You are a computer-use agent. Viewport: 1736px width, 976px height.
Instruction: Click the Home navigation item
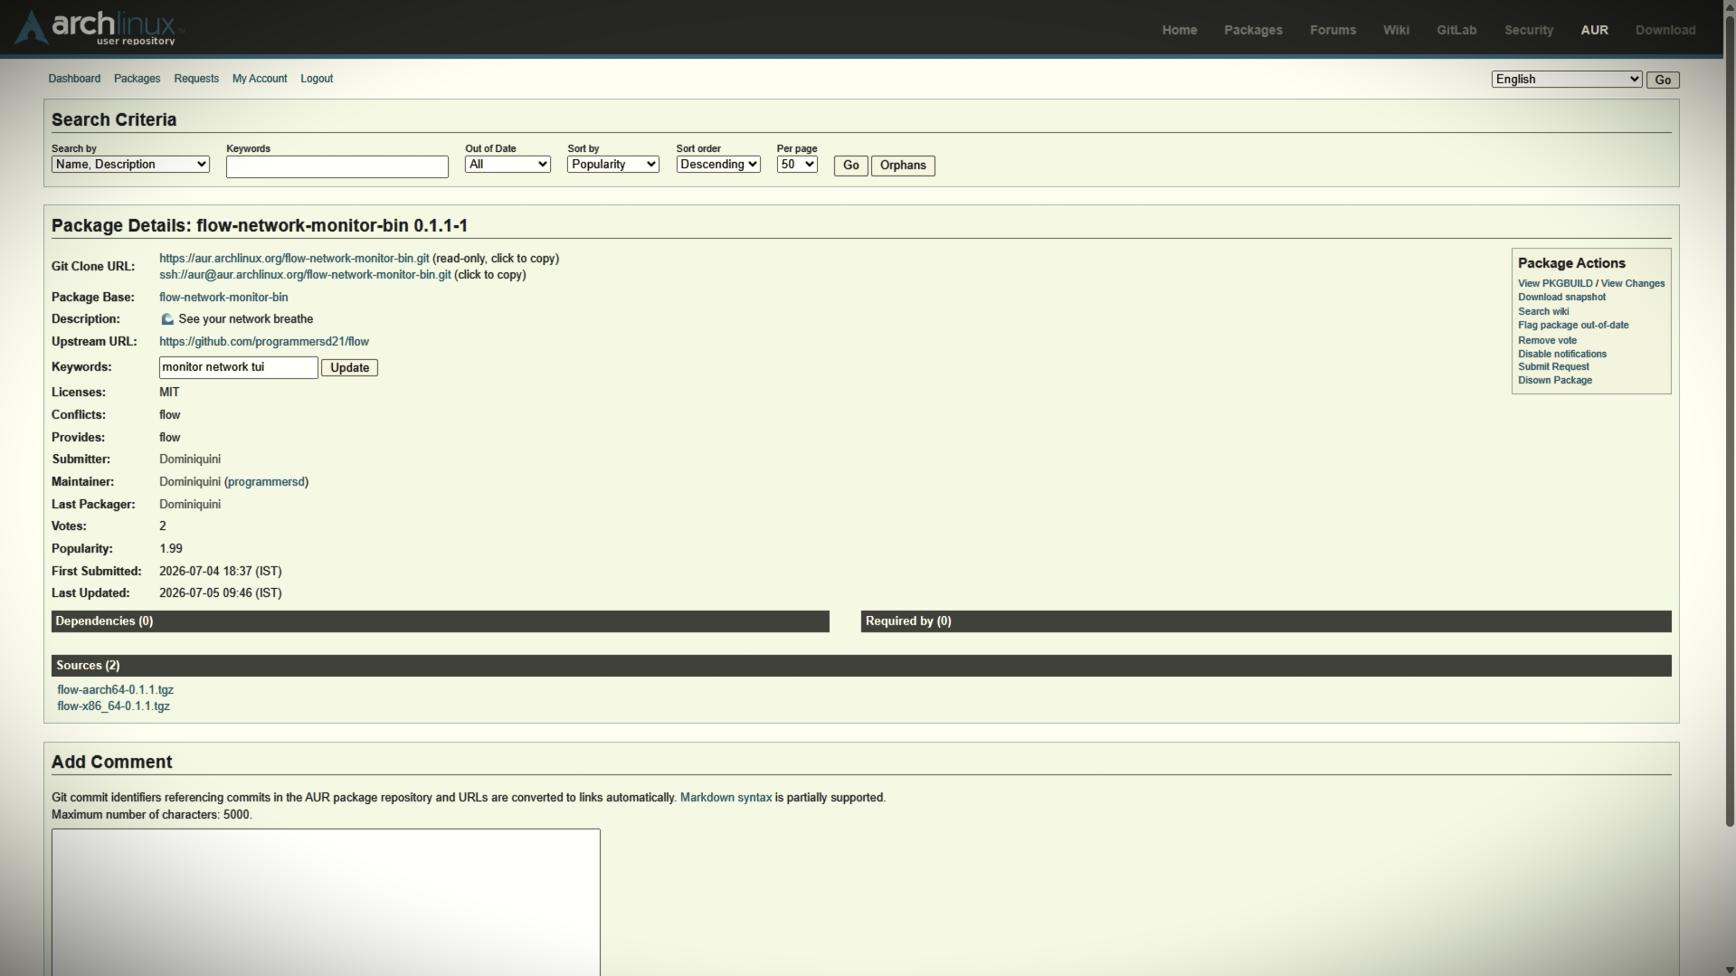[1180, 30]
